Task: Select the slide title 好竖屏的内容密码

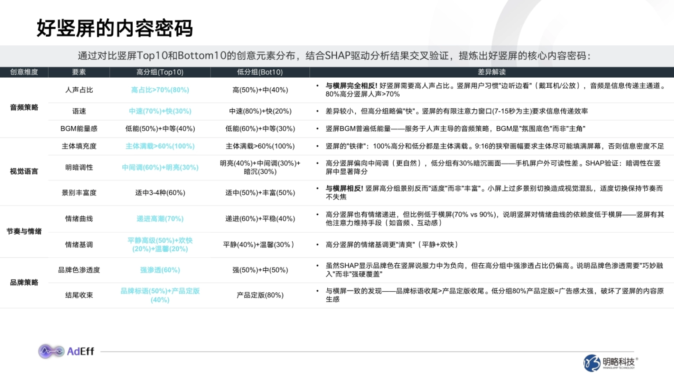Action: (114, 28)
